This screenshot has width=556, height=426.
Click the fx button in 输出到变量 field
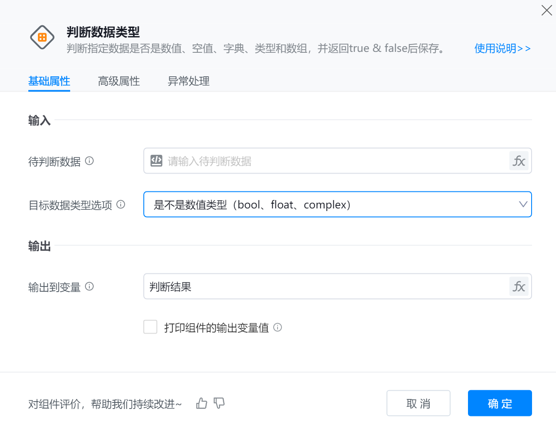pyautogui.click(x=519, y=286)
